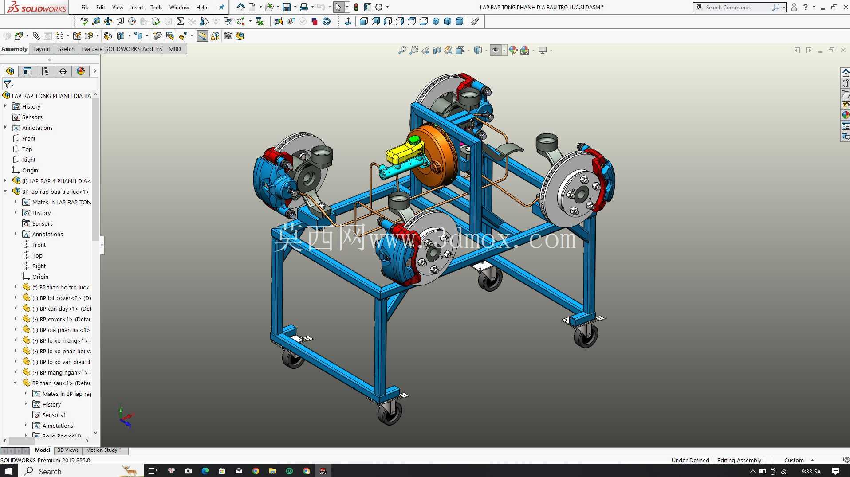Expand the manager tabs chevron arrow
This screenshot has height=477, width=850.
click(x=94, y=71)
